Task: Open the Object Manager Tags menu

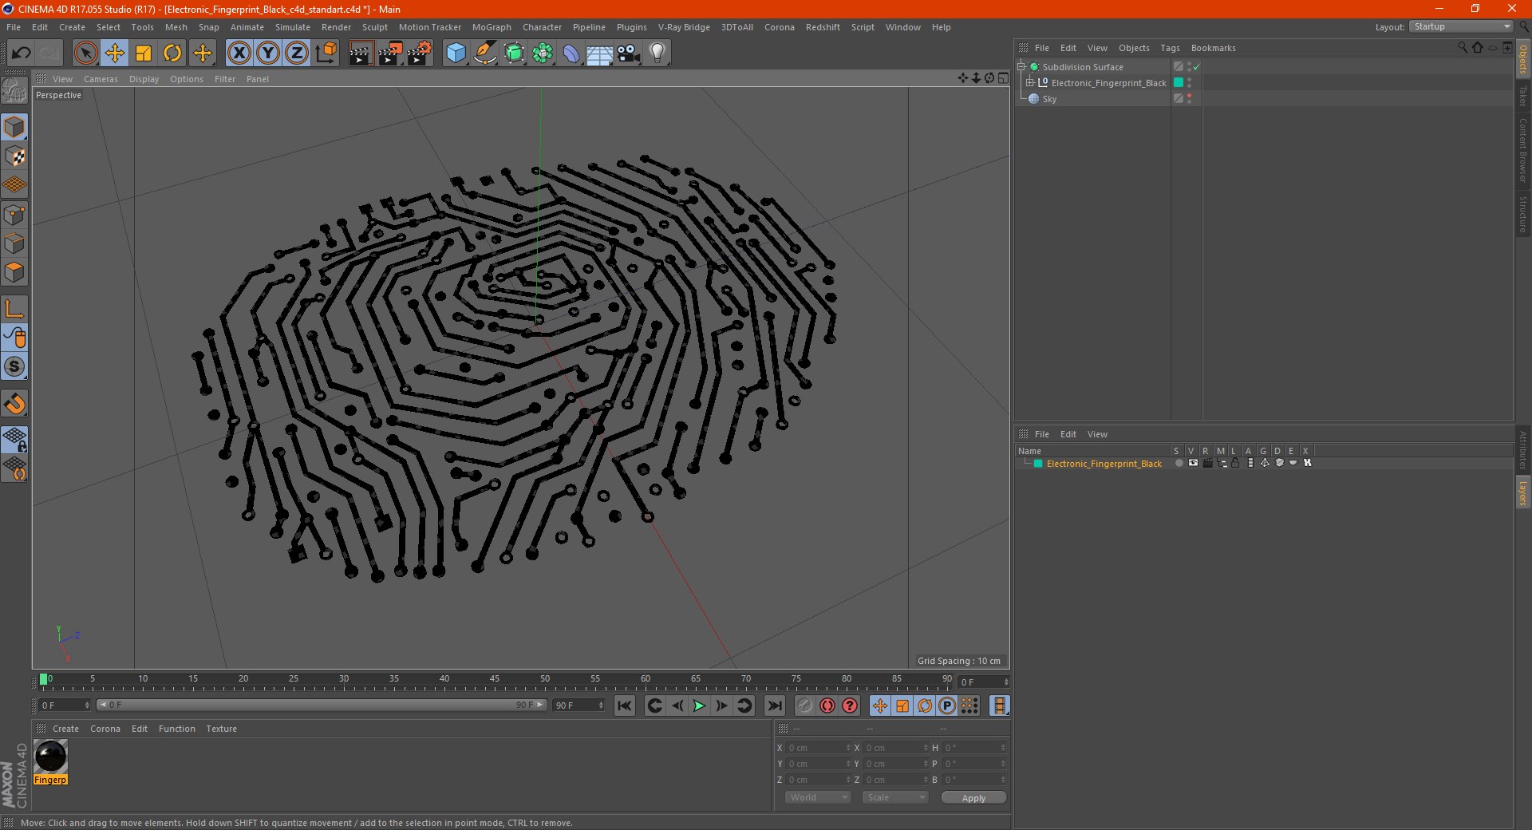Action: 1170,48
